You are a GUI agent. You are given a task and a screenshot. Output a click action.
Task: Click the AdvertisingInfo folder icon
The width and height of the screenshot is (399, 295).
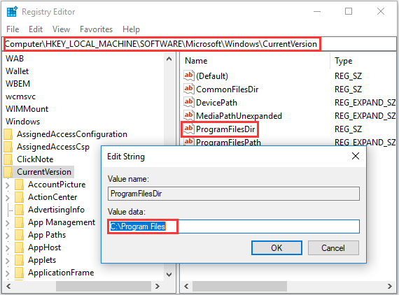[x=20, y=210]
